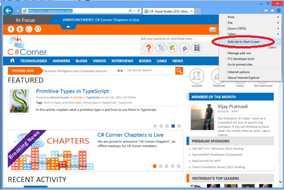This screenshot has height=190, width=284.
Task: Click the address bar search magnifier icon
Action: [x=130, y=11]
